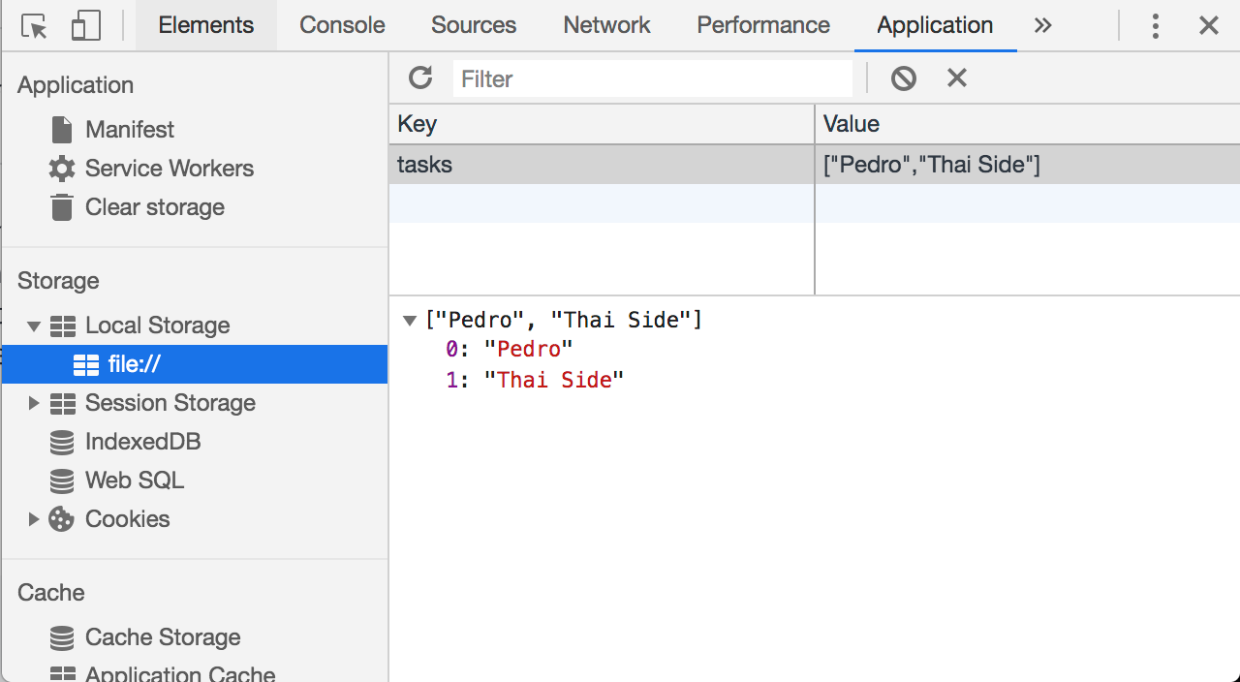Select the ["Pedro","Thai Side"] value cell
The image size is (1240, 682).
pos(1027,165)
